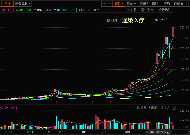
Task: Click the MA60:94.80 indicator value
Action: coord(45,10)
